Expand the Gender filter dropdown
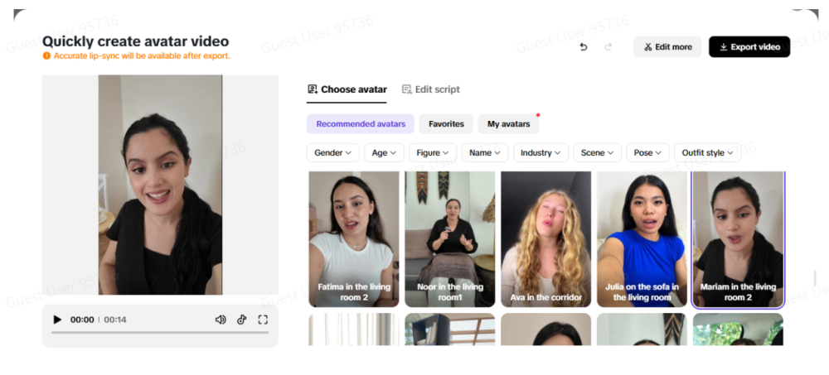The image size is (829, 375). [335, 153]
